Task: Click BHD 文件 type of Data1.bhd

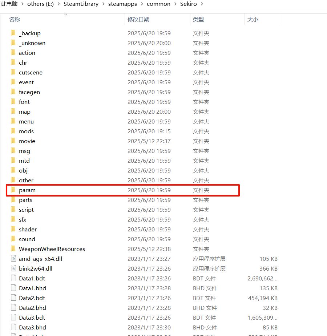Action: [205, 288]
